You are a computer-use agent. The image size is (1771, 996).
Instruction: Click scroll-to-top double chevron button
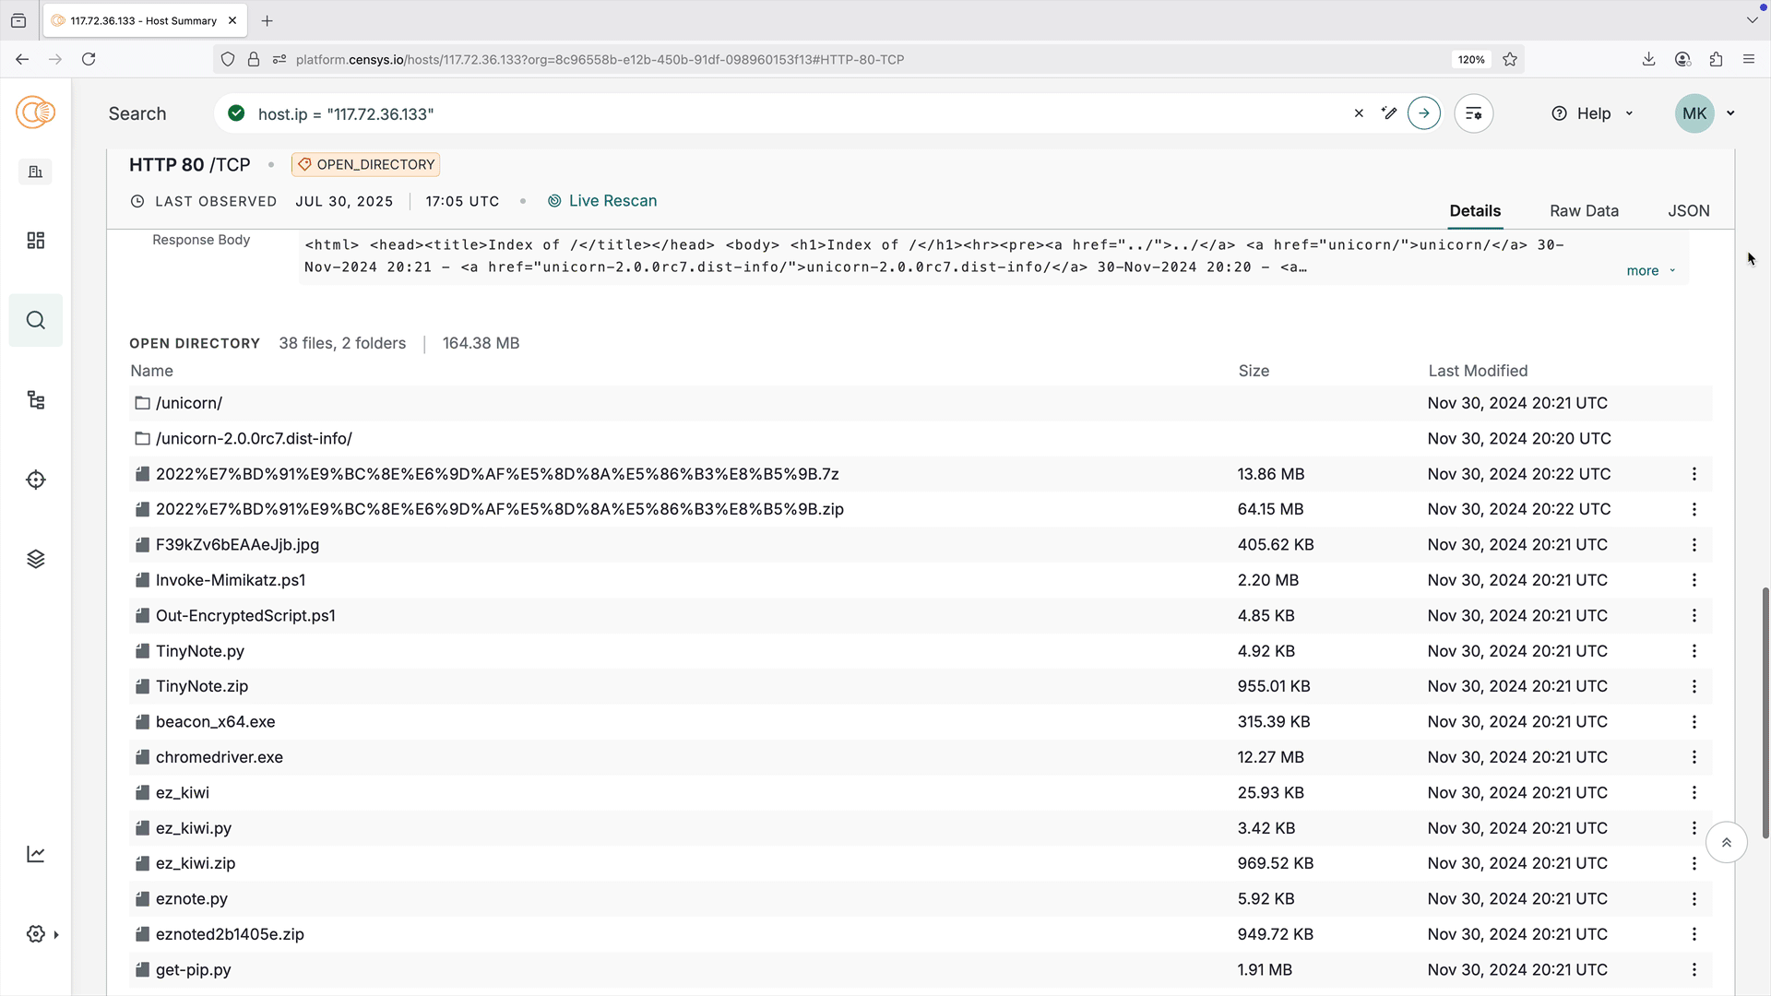(x=1727, y=843)
